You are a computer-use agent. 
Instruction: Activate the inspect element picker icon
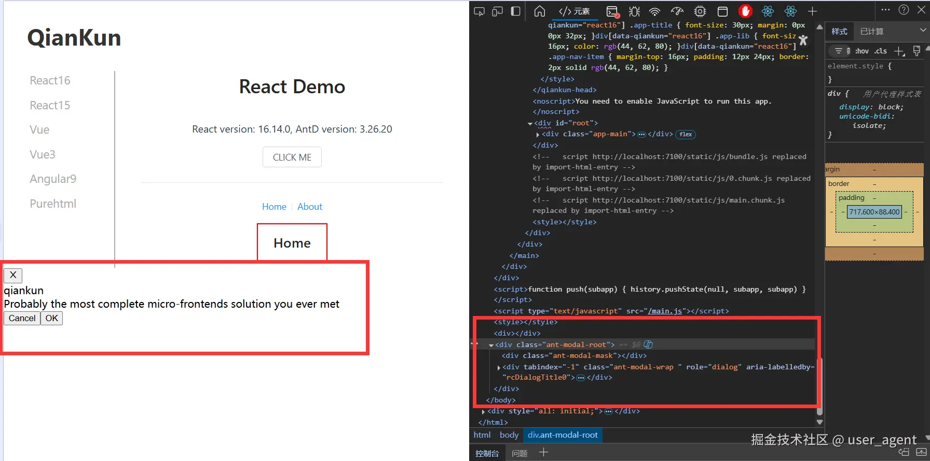click(x=479, y=11)
